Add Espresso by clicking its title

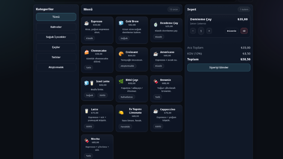click(97, 21)
